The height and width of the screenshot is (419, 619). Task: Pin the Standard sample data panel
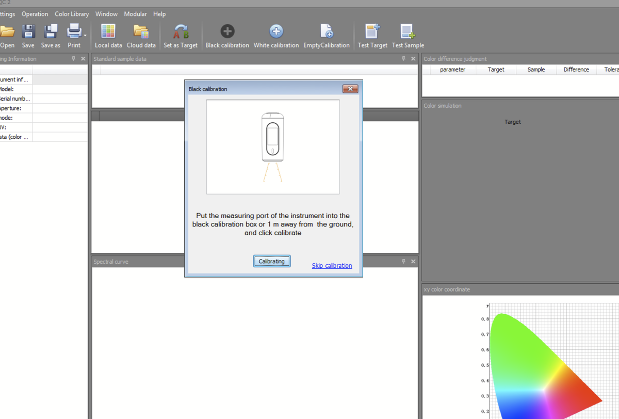pyautogui.click(x=404, y=59)
